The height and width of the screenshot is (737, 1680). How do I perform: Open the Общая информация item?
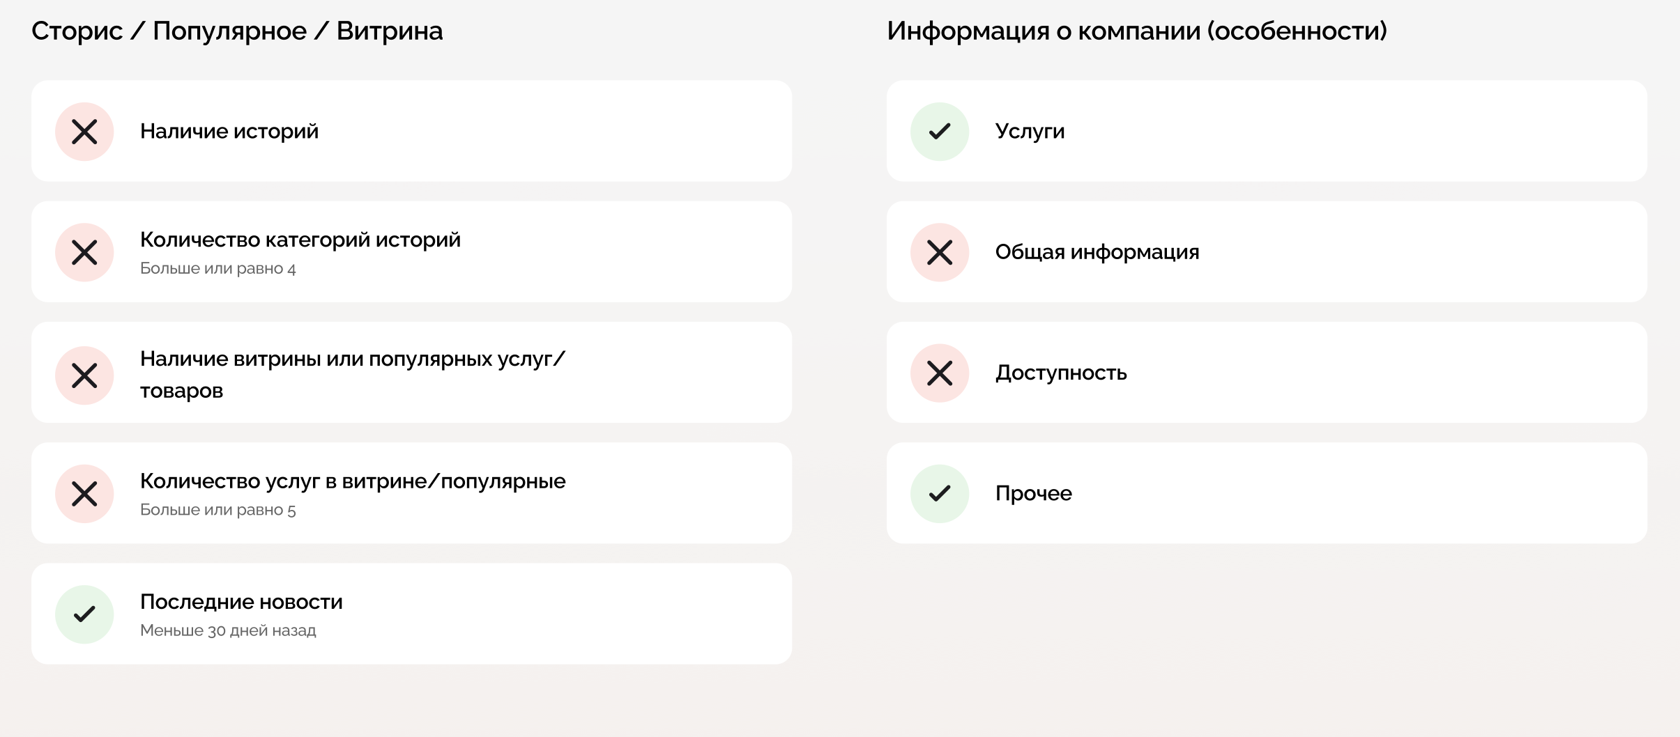click(1097, 252)
